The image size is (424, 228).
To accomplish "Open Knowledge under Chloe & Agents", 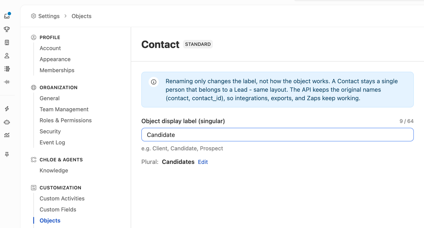I will pyautogui.click(x=54, y=171).
